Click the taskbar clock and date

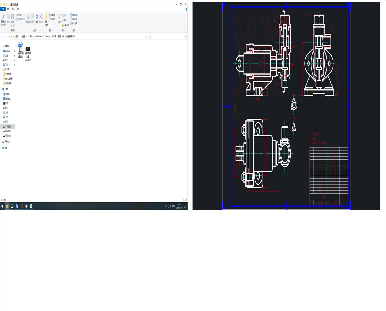tap(179, 206)
